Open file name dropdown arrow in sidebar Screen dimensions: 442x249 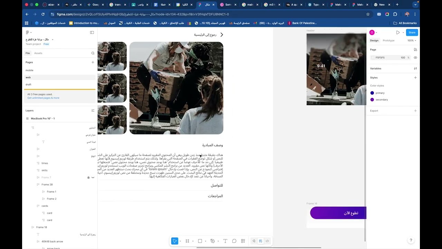[x=52, y=39]
